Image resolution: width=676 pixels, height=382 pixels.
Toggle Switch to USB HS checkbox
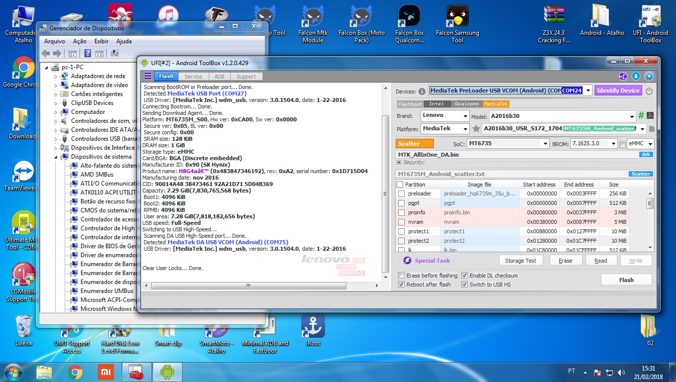coord(465,285)
